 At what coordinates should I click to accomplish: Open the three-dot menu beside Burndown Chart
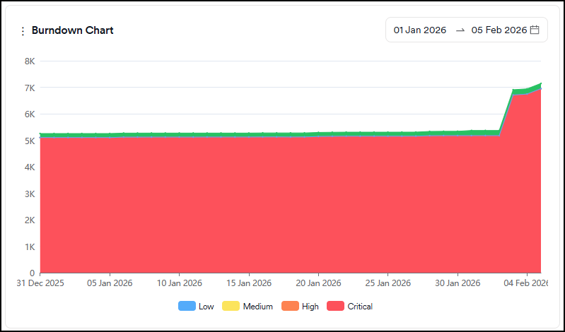[x=23, y=31]
